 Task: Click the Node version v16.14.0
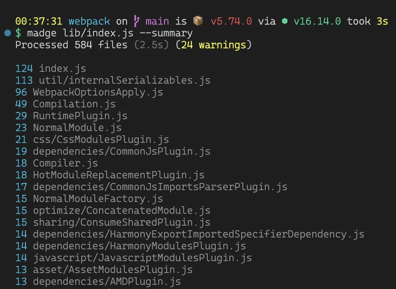point(317,21)
